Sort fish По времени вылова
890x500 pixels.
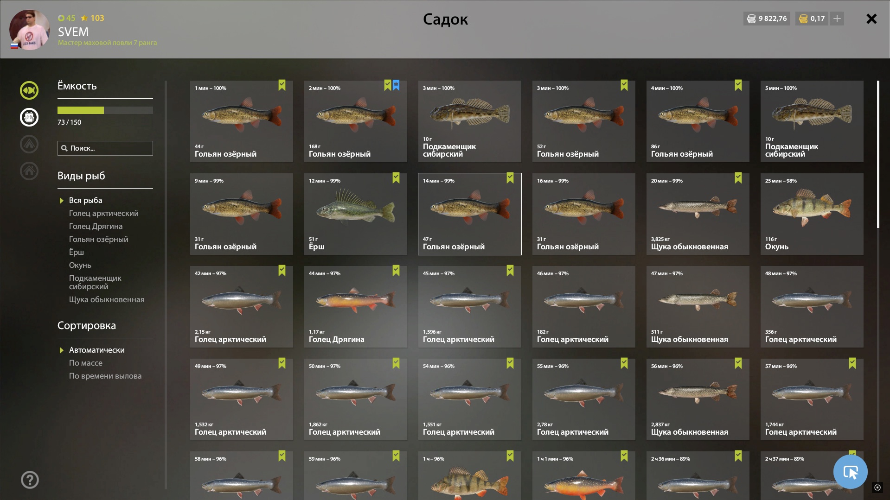coord(105,376)
